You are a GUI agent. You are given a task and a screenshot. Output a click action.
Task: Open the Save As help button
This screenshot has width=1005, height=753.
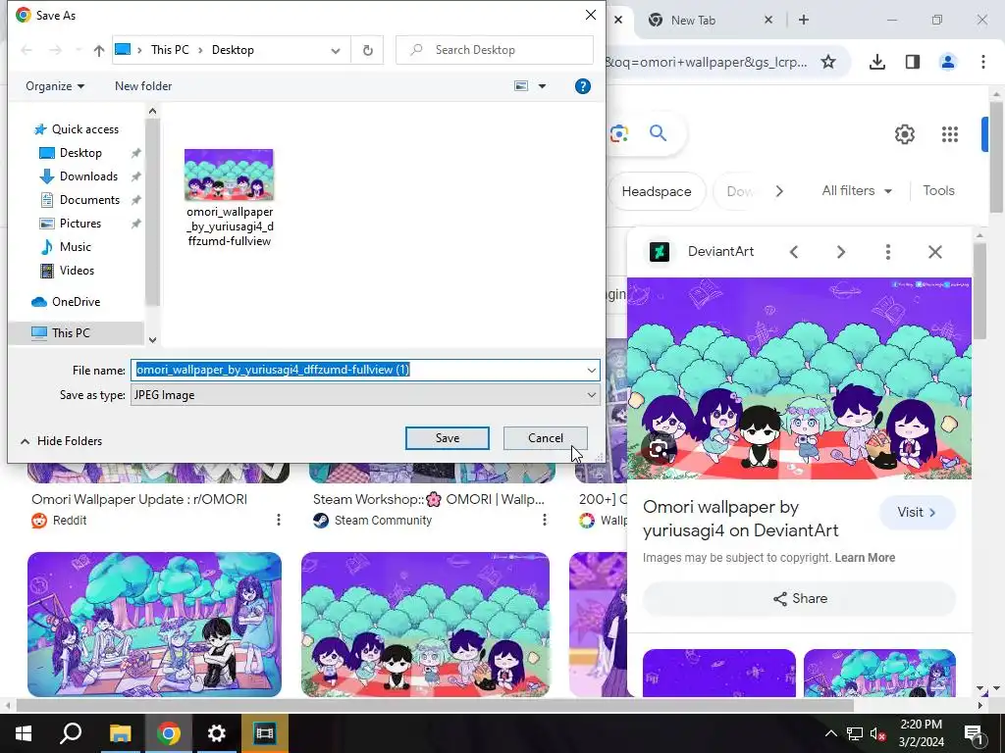(583, 86)
